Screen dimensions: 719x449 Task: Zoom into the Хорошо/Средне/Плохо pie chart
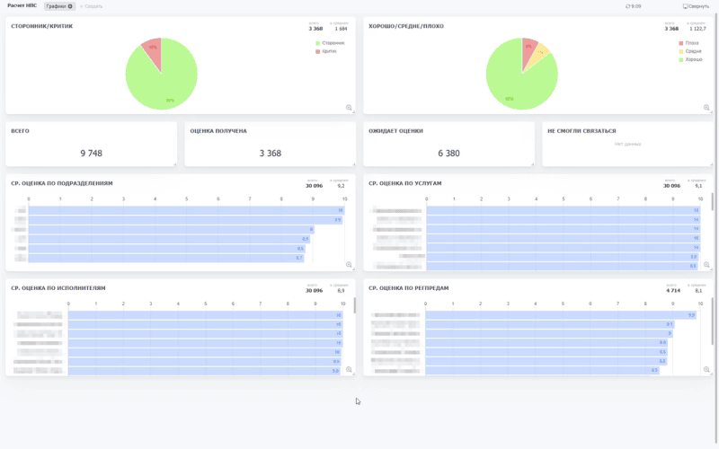click(707, 108)
